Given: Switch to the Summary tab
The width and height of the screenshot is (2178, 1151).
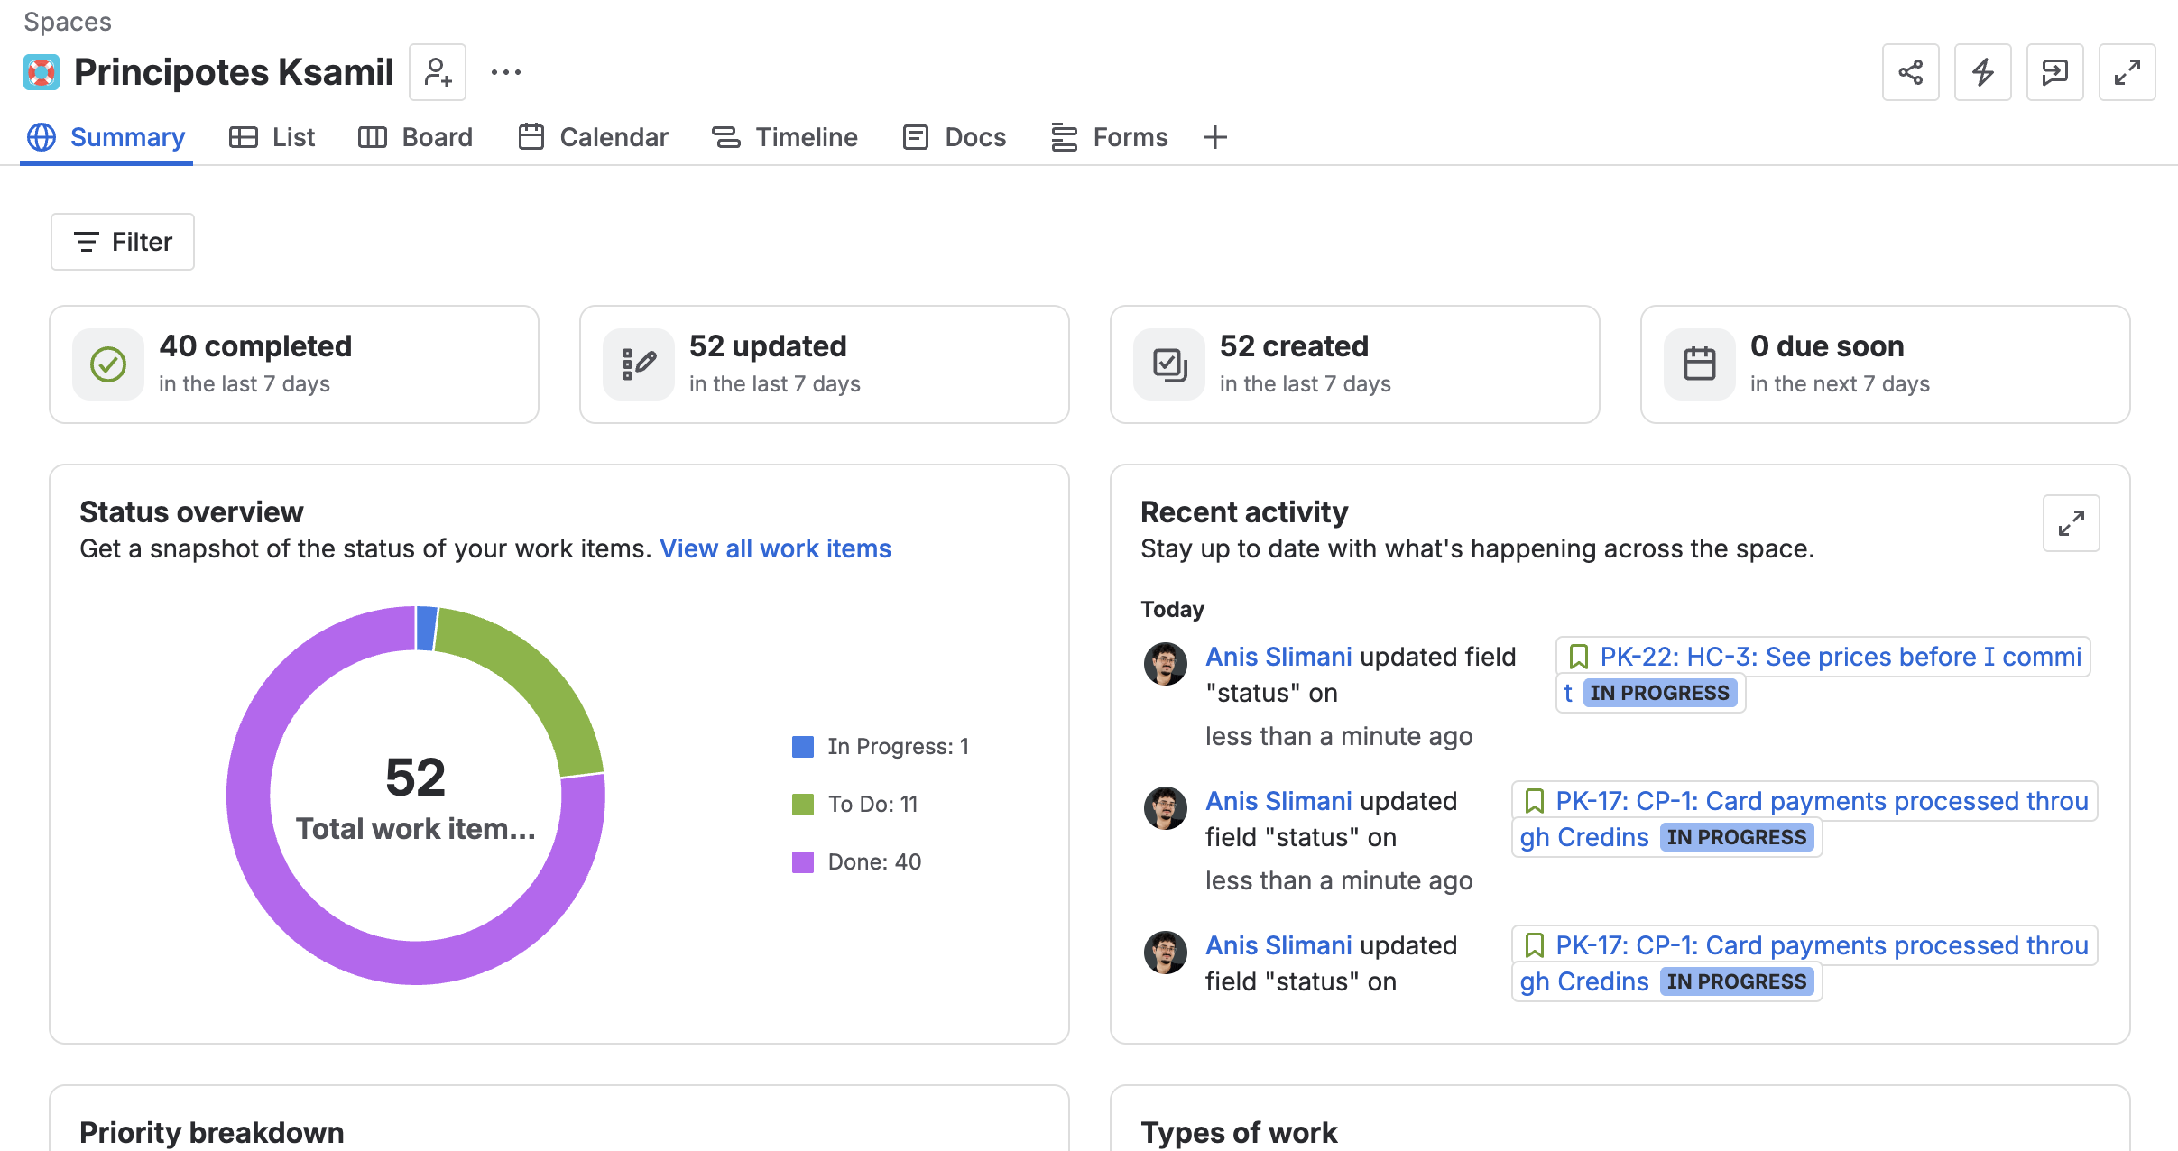Looking at the screenshot, I should (x=106, y=137).
